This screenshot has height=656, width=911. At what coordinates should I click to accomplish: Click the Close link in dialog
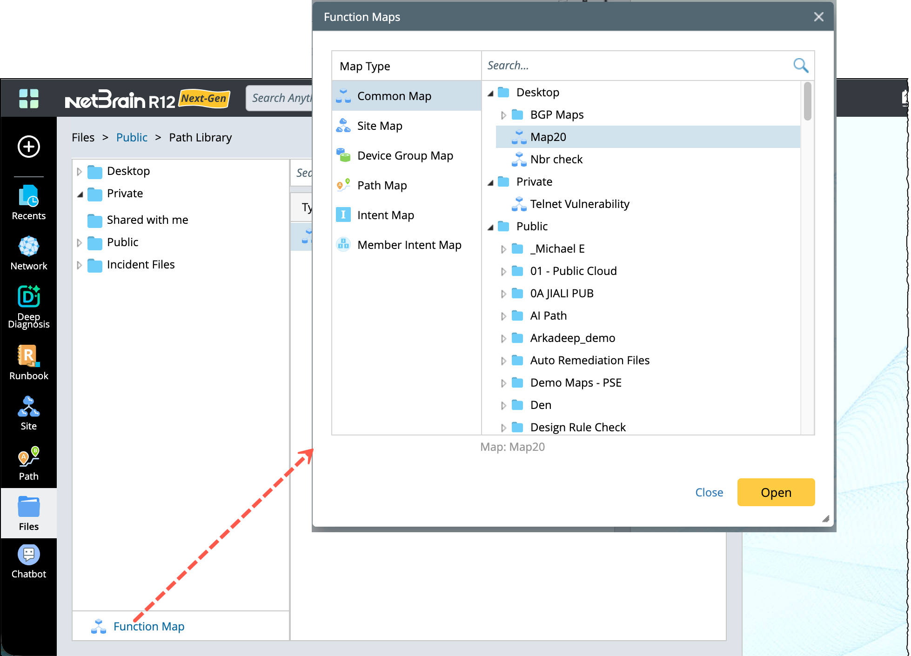click(709, 492)
